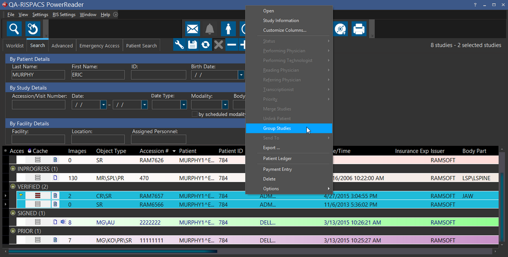Choose Patient Ledger in context menu
This screenshot has height=257, width=508.
tap(277, 159)
